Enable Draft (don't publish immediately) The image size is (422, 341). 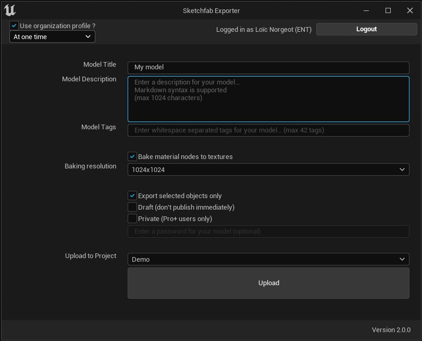(132, 207)
